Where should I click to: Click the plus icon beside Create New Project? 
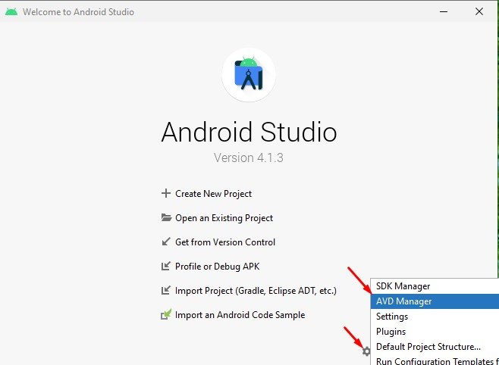pos(166,193)
